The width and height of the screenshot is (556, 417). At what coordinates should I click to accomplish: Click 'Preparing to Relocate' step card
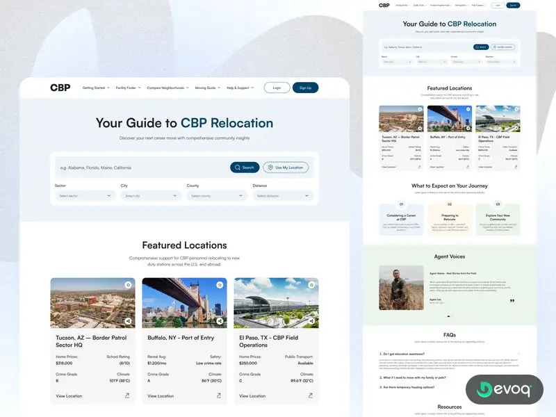tap(450, 220)
